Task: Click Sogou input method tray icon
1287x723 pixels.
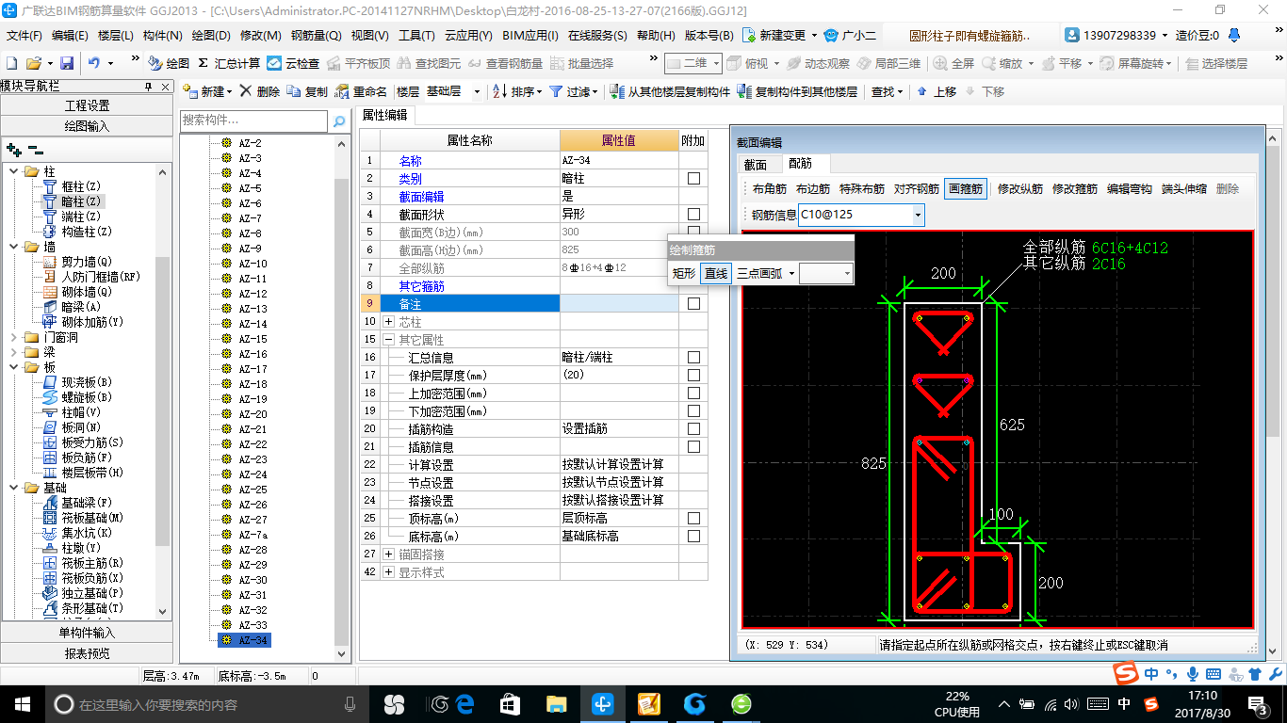Action: (1150, 704)
